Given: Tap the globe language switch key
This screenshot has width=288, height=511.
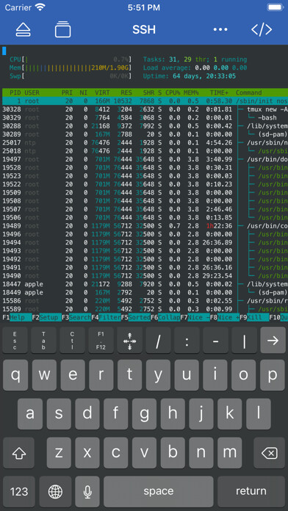Looking at the screenshot, I should [55, 491].
